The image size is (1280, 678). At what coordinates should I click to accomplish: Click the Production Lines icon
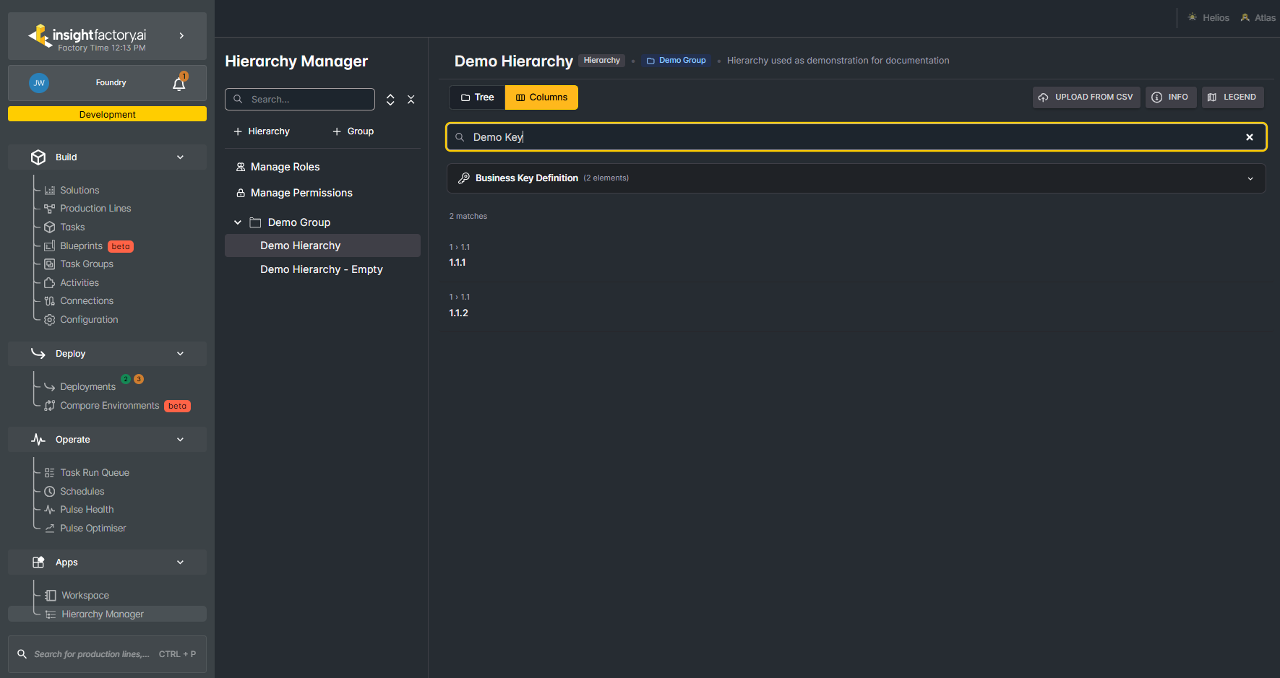[x=50, y=209]
